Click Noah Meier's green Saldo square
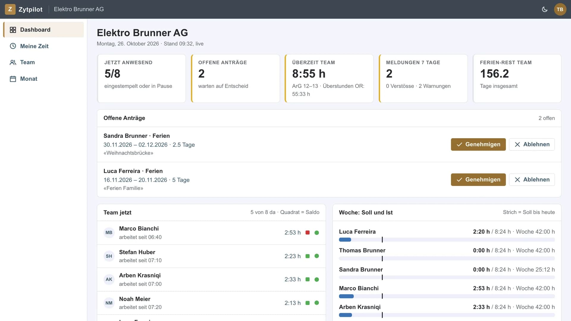The image size is (571, 321). (308, 303)
